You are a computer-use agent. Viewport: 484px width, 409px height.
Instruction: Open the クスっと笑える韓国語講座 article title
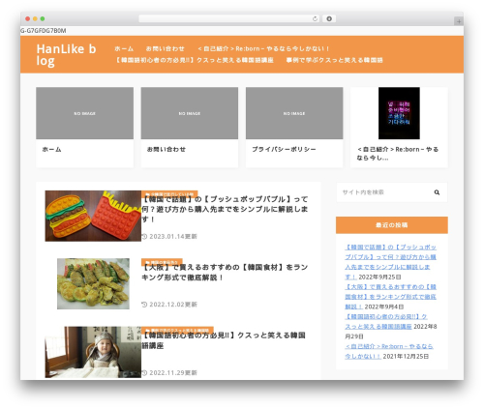coord(224,340)
